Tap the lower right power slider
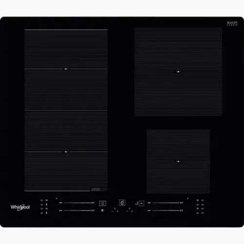Screen dimensions: 244x244 166,210
